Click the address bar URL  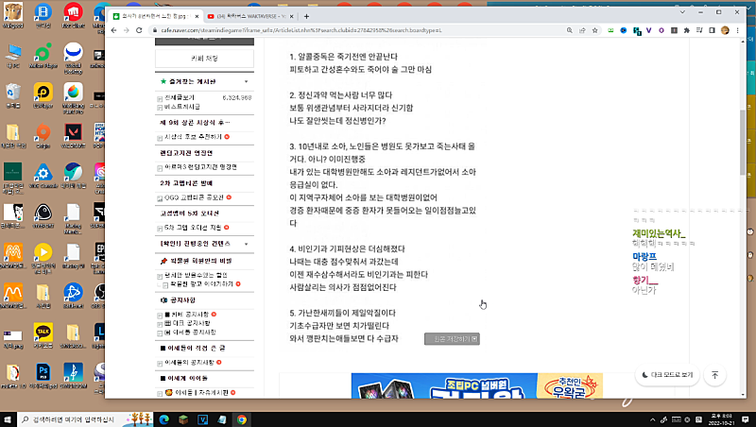(x=301, y=30)
